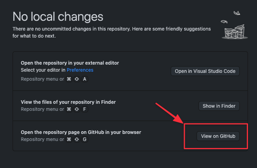This screenshot has height=168, width=257.
Task: Open the Preferences link
Action: tap(80, 70)
